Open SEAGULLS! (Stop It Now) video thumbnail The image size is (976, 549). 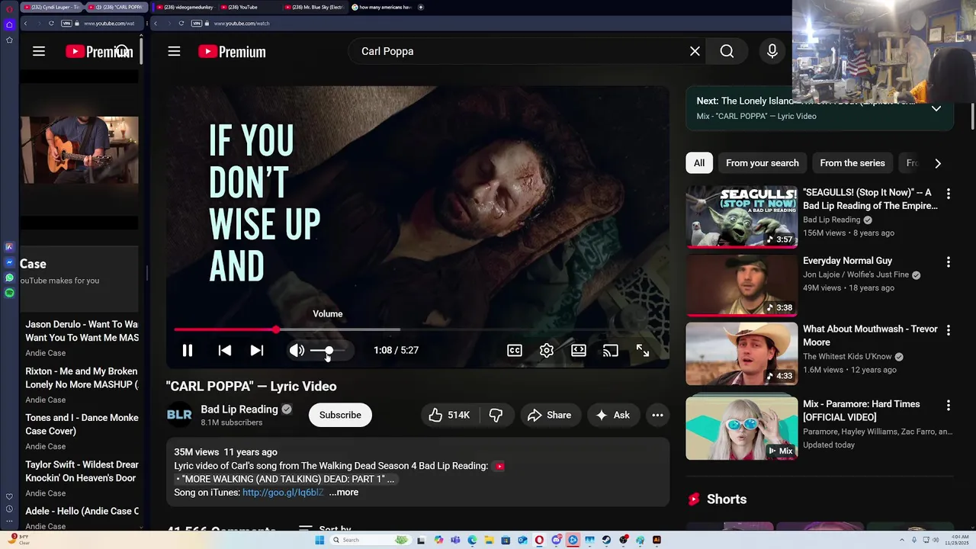click(x=742, y=217)
